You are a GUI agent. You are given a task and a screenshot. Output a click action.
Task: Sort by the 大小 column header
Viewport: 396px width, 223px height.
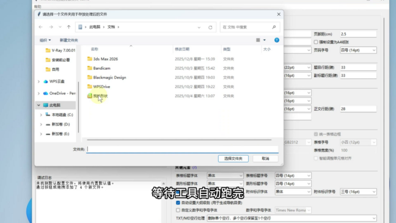[x=267, y=49]
